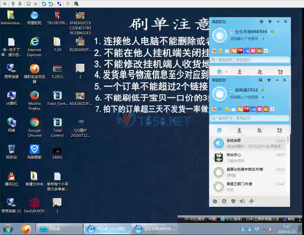This screenshot has height=235, width=304.
Task: Select the 电脑管家 desktop icon
Action: [x=35, y=152]
